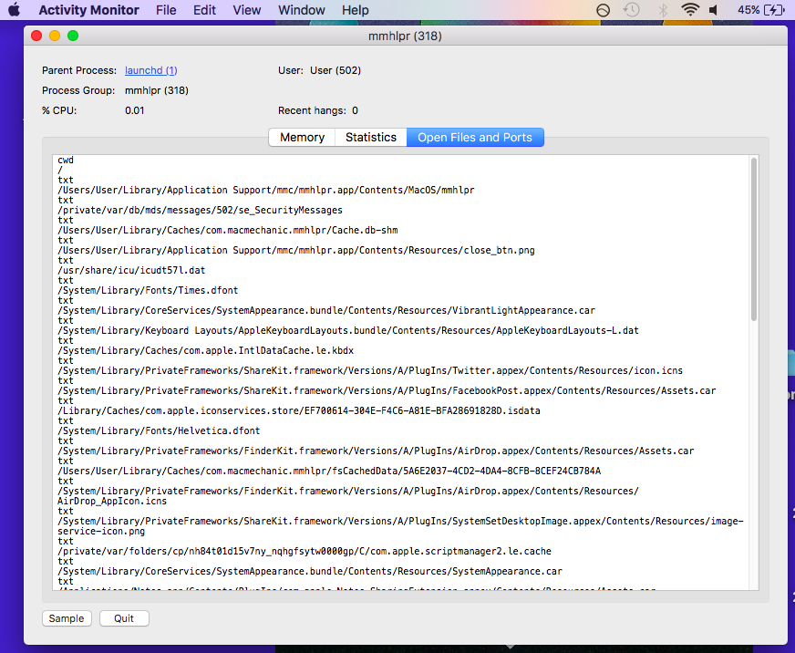Click the Recent hangs count
Image resolution: width=795 pixels, height=653 pixels.
point(355,110)
